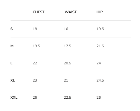
Task: Click hip value 21.5 for size M
Action: click(100, 46)
